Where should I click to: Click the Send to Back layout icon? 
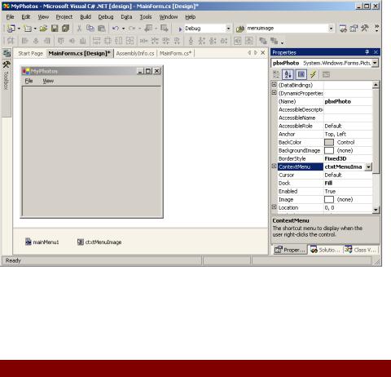tap(275, 41)
